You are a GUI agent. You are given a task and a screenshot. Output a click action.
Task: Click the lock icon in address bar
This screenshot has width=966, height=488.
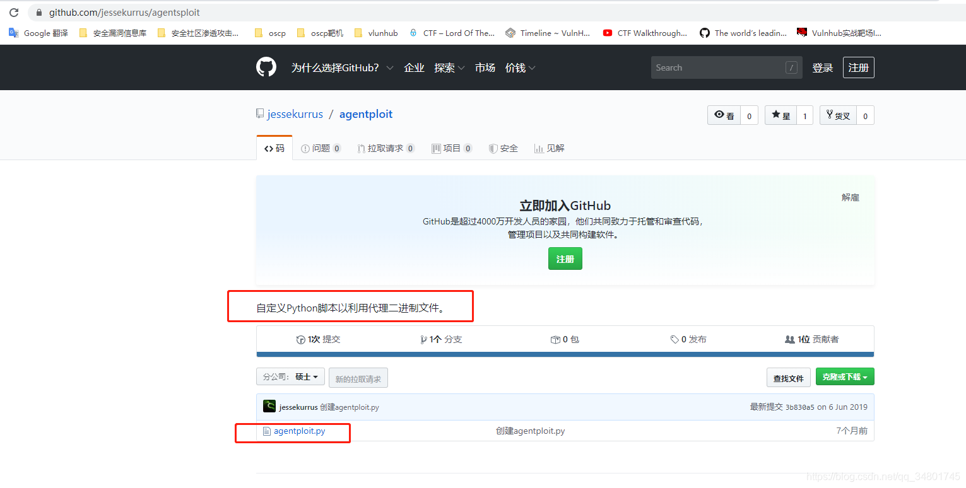[x=39, y=13]
